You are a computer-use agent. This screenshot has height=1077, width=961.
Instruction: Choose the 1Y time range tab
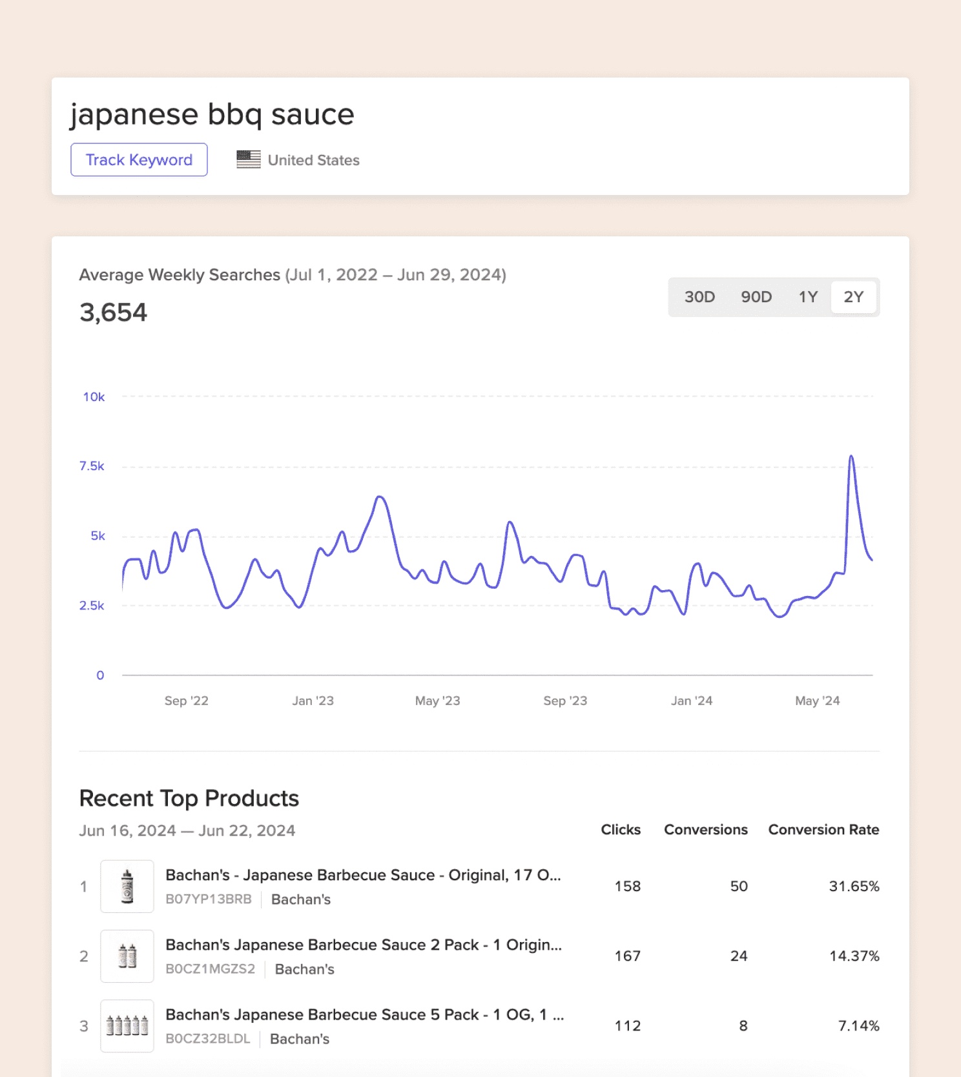pos(807,297)
